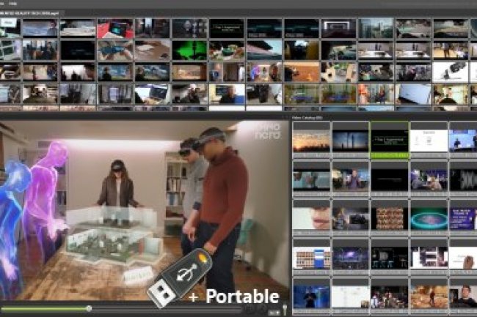Select the green-lit scene thumbnail in the top strip
The height and width of the screenshot is (317, 477).
point(190,50)
